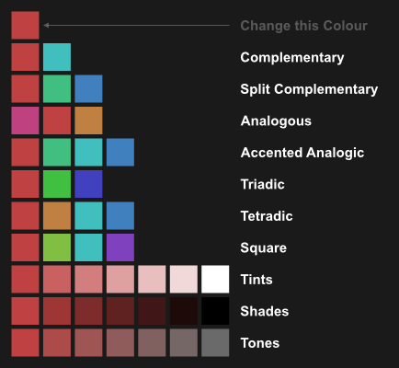Select the black swatch in Shades row
This screenshot has width=399, height=368.
pyautogui.click(x=215, y=311)
